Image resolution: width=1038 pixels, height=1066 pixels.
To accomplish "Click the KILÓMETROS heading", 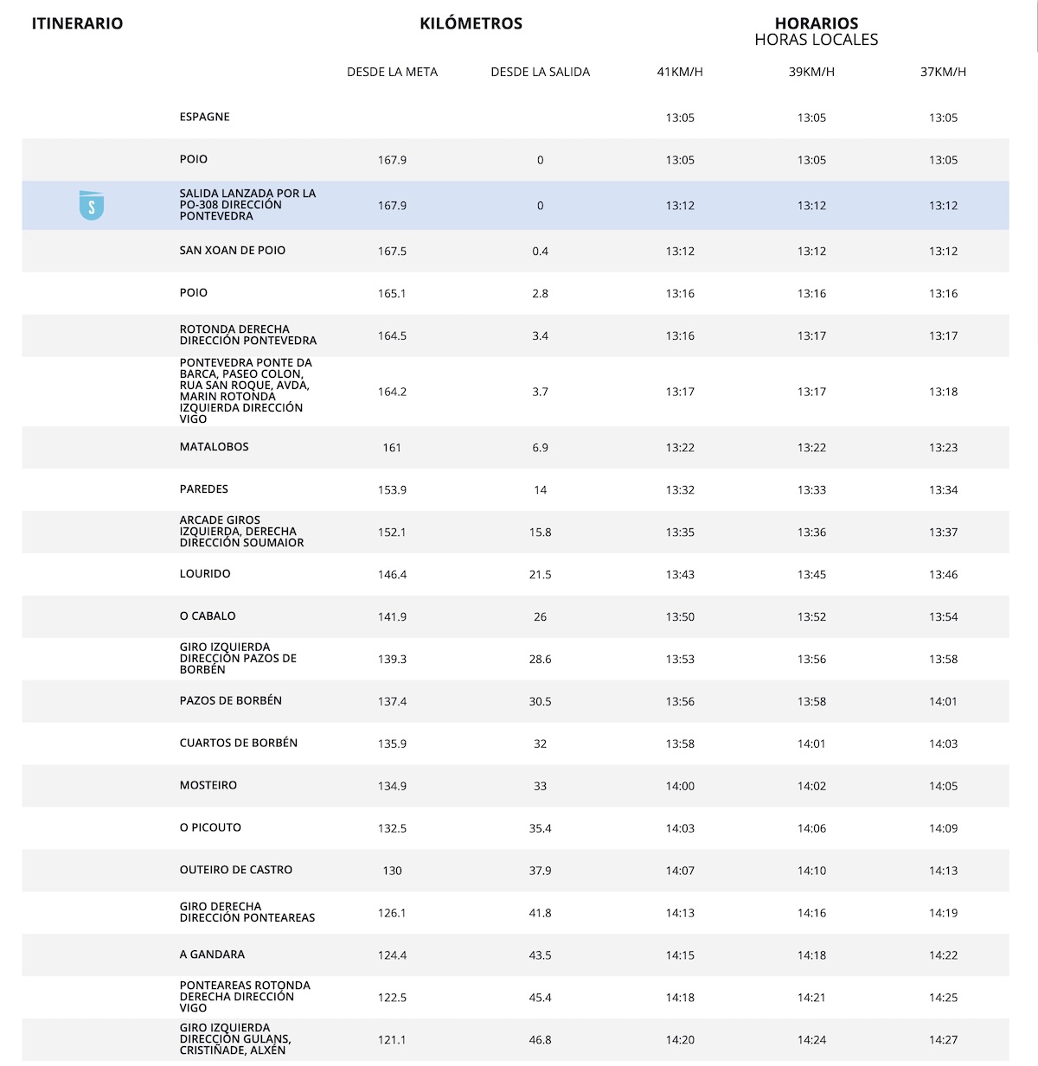I will click(x=471, y=24).
